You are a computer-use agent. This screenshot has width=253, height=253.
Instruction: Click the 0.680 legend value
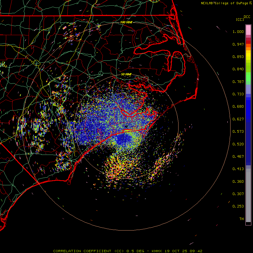(x=238, y=107)
